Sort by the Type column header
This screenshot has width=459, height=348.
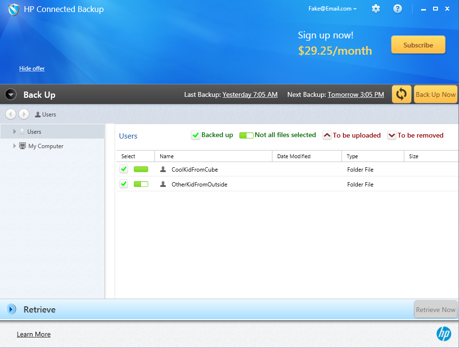tap(373, 156)
